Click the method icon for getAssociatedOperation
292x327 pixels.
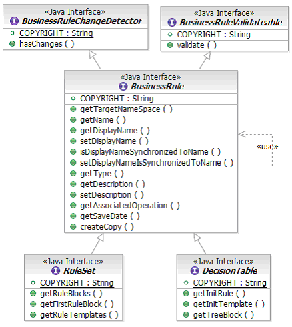point(73,206)
